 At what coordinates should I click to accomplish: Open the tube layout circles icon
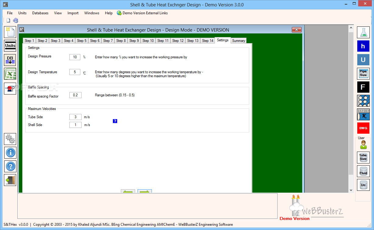tap(363, 101)
